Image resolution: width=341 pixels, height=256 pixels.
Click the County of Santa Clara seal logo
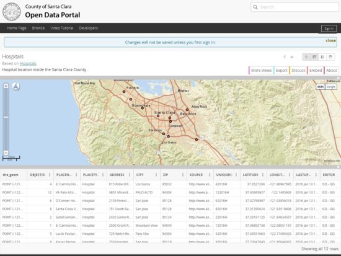click(12, 12)
